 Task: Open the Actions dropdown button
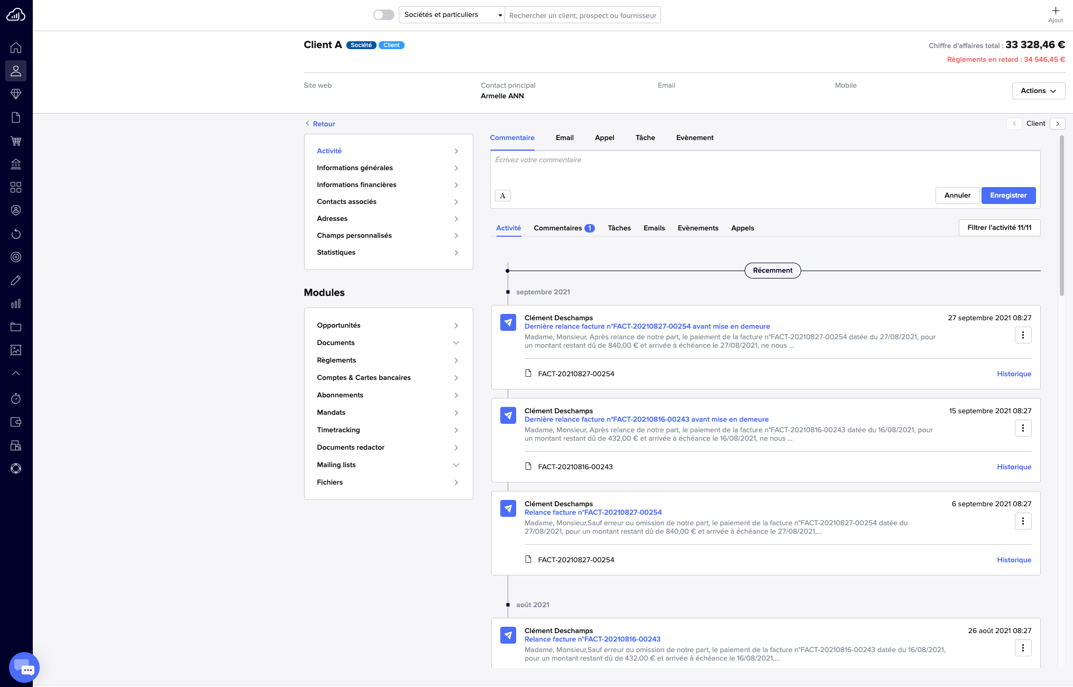(x=1038, y=91)
